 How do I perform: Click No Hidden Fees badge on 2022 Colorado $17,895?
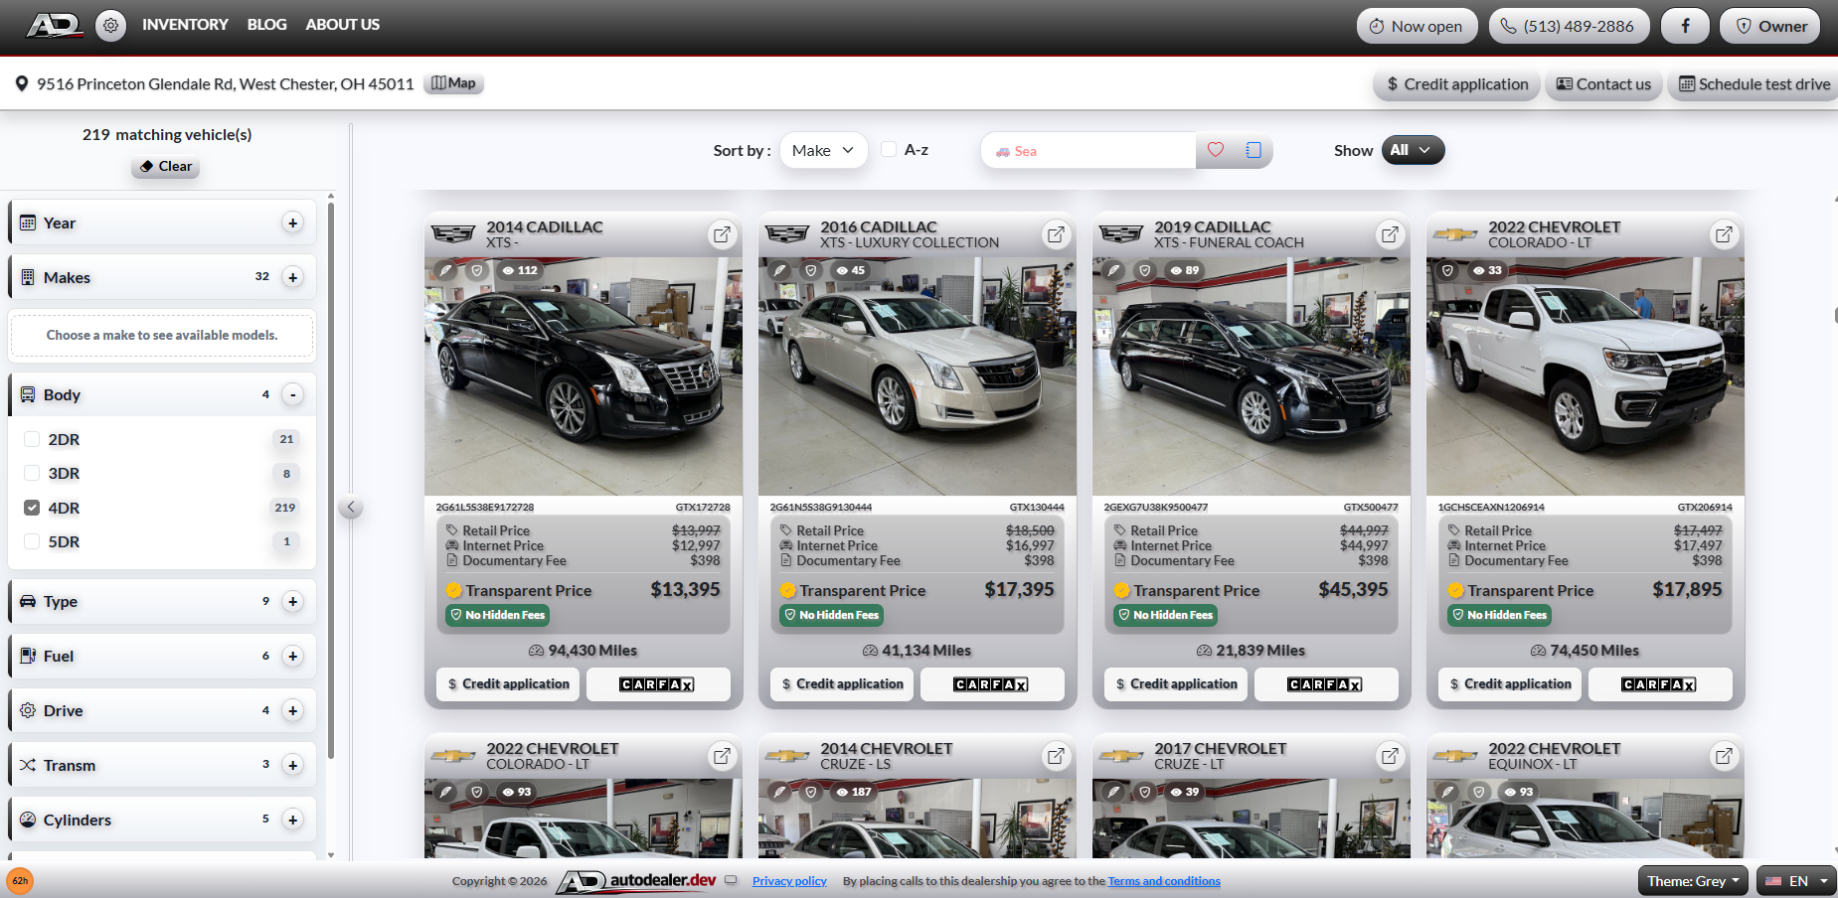pos(1500,615)
